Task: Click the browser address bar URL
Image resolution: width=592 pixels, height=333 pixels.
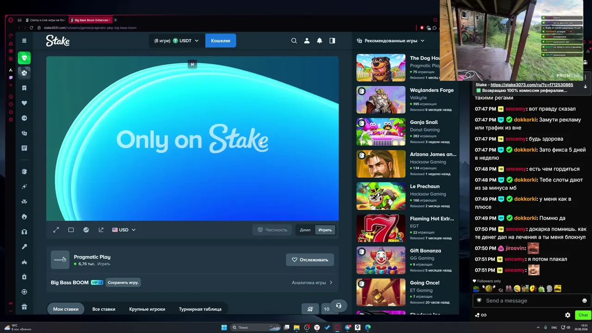Action: pyautogui.click(x=90, y=28)
